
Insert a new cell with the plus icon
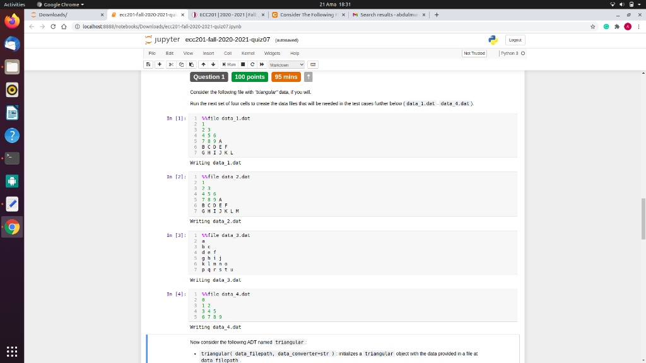(x=159, y=64)
